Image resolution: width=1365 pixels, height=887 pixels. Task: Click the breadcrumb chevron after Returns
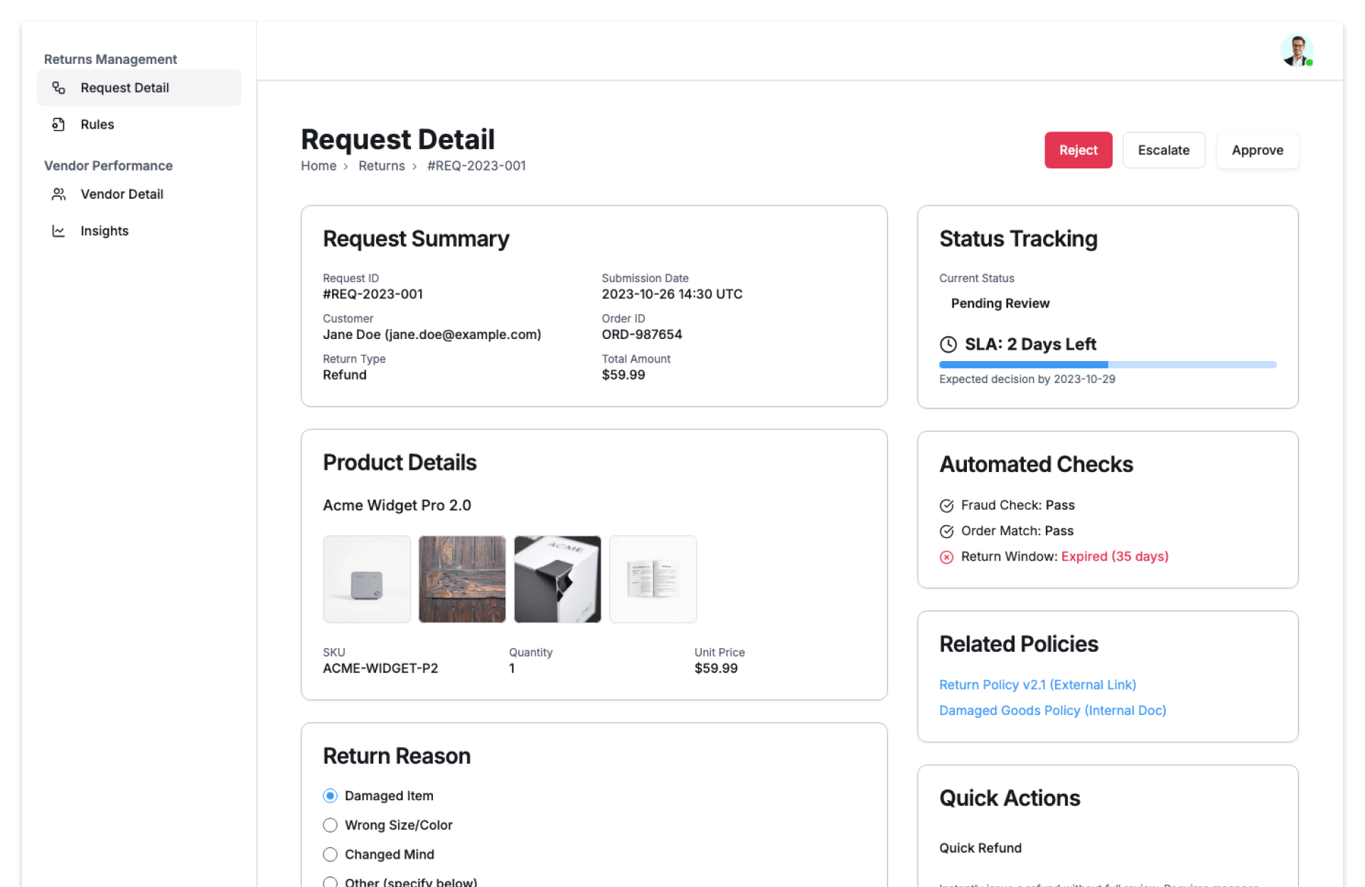click(x=414, y=166)
